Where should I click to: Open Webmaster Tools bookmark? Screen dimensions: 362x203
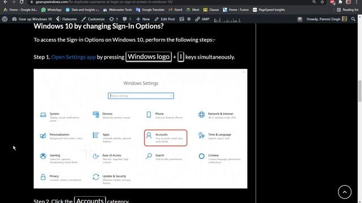(118, 10)
